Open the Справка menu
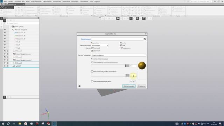 point(97,1)
